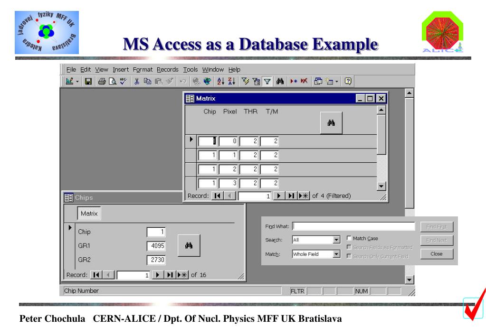Click the Matrix scrollbar down arrow
This screenshot has width=486, height=336.
381,186
